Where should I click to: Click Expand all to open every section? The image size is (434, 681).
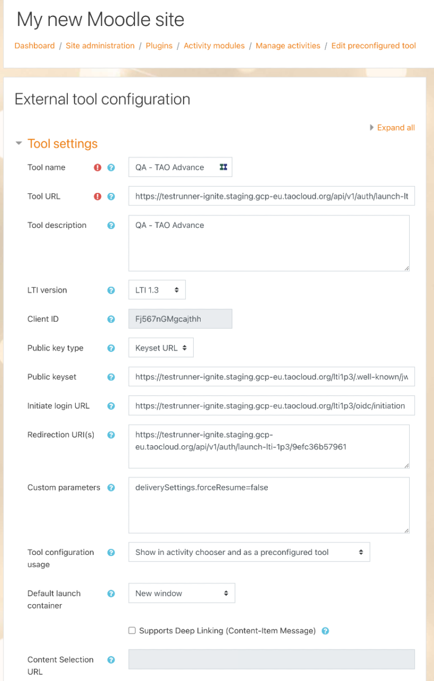click(396, 127)
